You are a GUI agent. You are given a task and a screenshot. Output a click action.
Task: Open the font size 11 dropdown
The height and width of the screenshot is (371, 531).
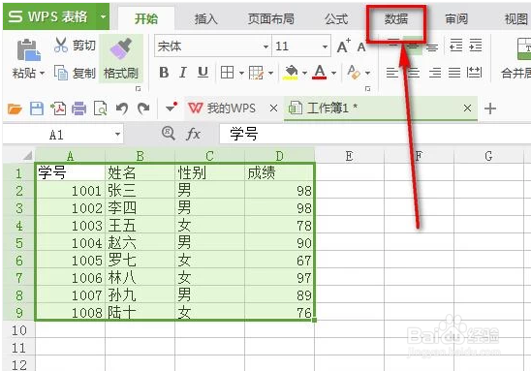coord(325,46)
